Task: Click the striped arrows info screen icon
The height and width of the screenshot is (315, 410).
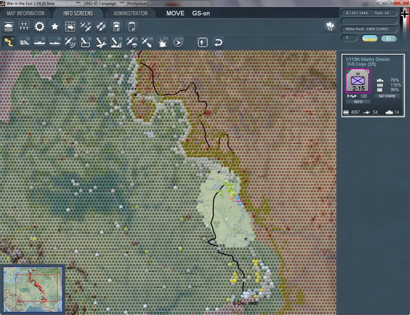Action: [x=101, y=26]
